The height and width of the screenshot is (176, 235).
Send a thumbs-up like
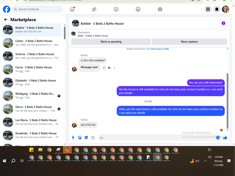tap(225, 138)
